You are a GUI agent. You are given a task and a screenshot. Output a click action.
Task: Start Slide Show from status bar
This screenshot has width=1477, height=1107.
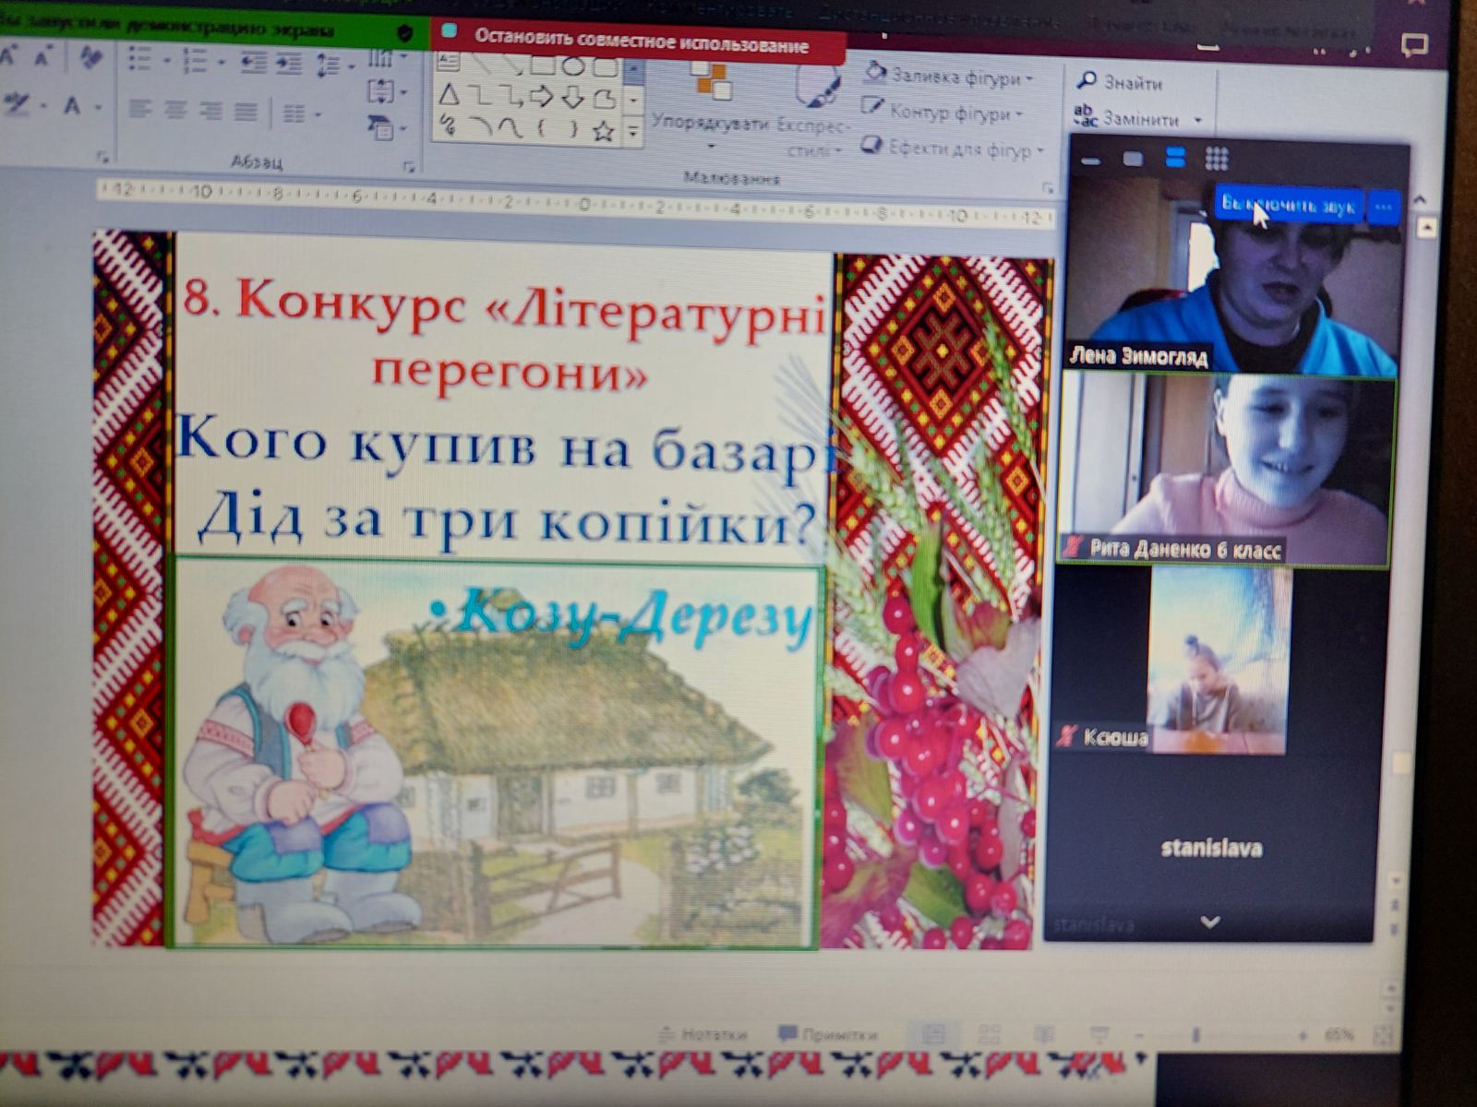[x=1099, y=1035]
